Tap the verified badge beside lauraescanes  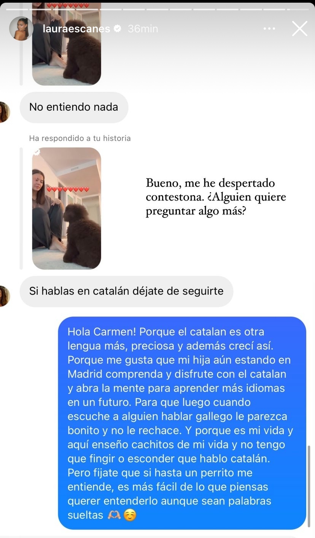[x=118, y=29]
